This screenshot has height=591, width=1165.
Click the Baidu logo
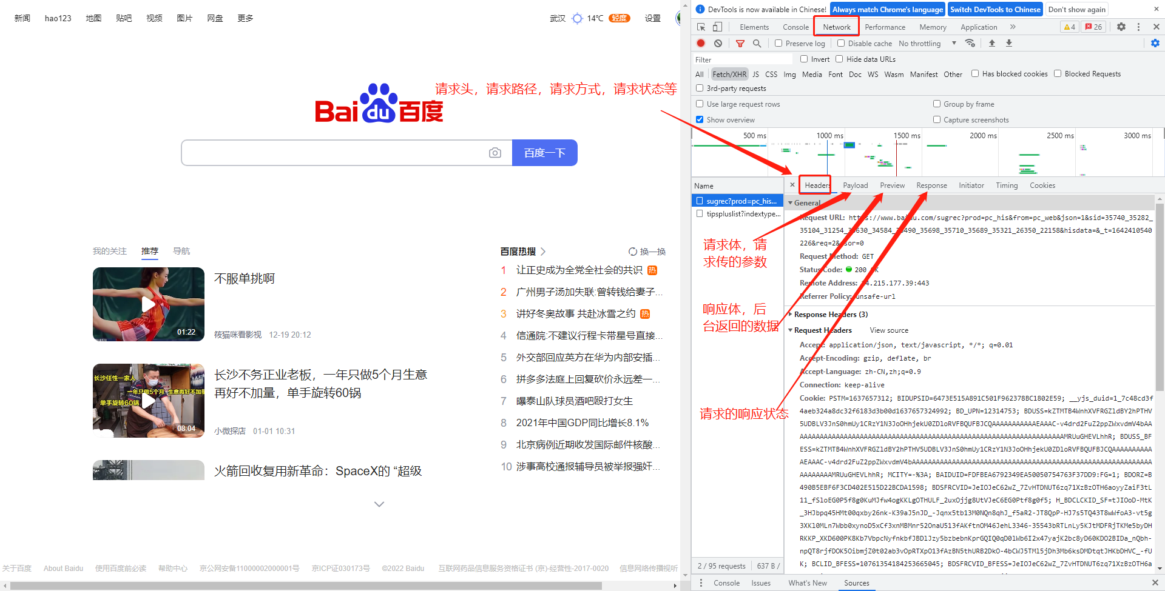coord(379,103)
